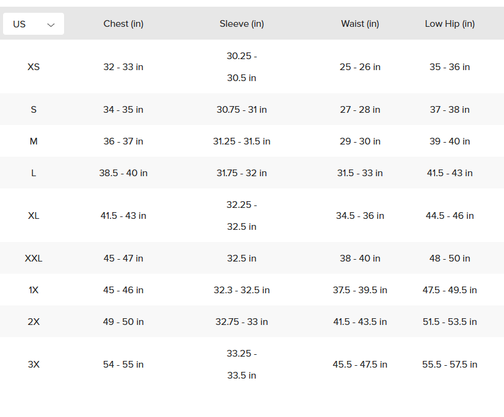
Task: Click the Sleeve (in) column header
Action: (x=242, y=24)
